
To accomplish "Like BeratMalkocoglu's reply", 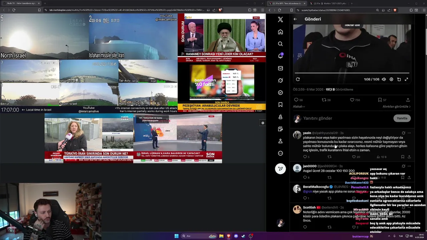I will 354,198.
